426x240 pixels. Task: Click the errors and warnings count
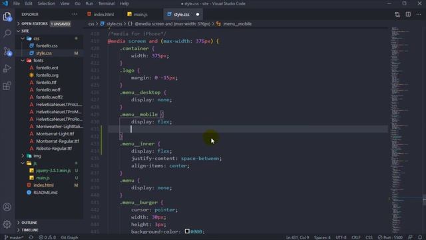[x=47, y=237]
